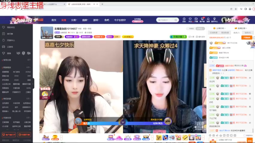Open the watch history clock icon

pyautogui.click(x=184, y=20)
